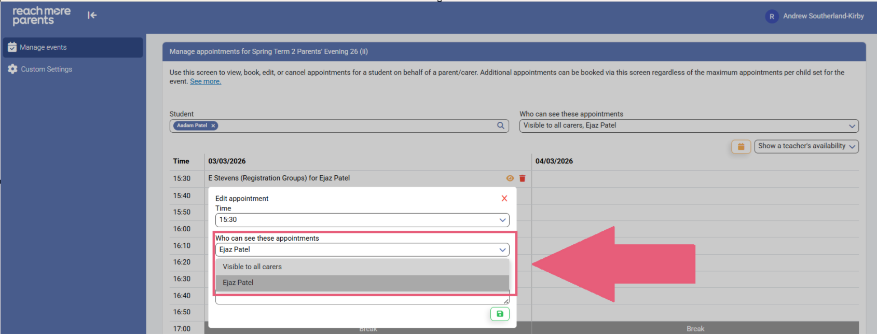Viewport: 877px width, 334px height.
Task: Click the See more link
Action: point(205,81)
